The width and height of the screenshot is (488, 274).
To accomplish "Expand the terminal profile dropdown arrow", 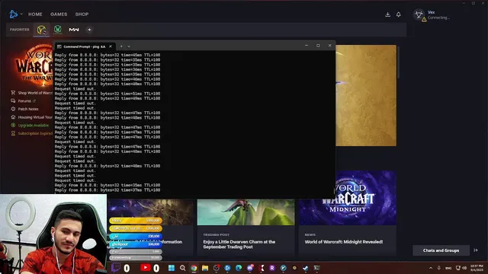I will click(x=129, y=46).
